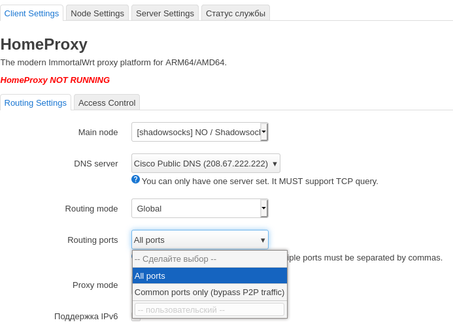Screen dimensions: 453x331
Task: Open the Server Settings tab
Action: (165, 13)
